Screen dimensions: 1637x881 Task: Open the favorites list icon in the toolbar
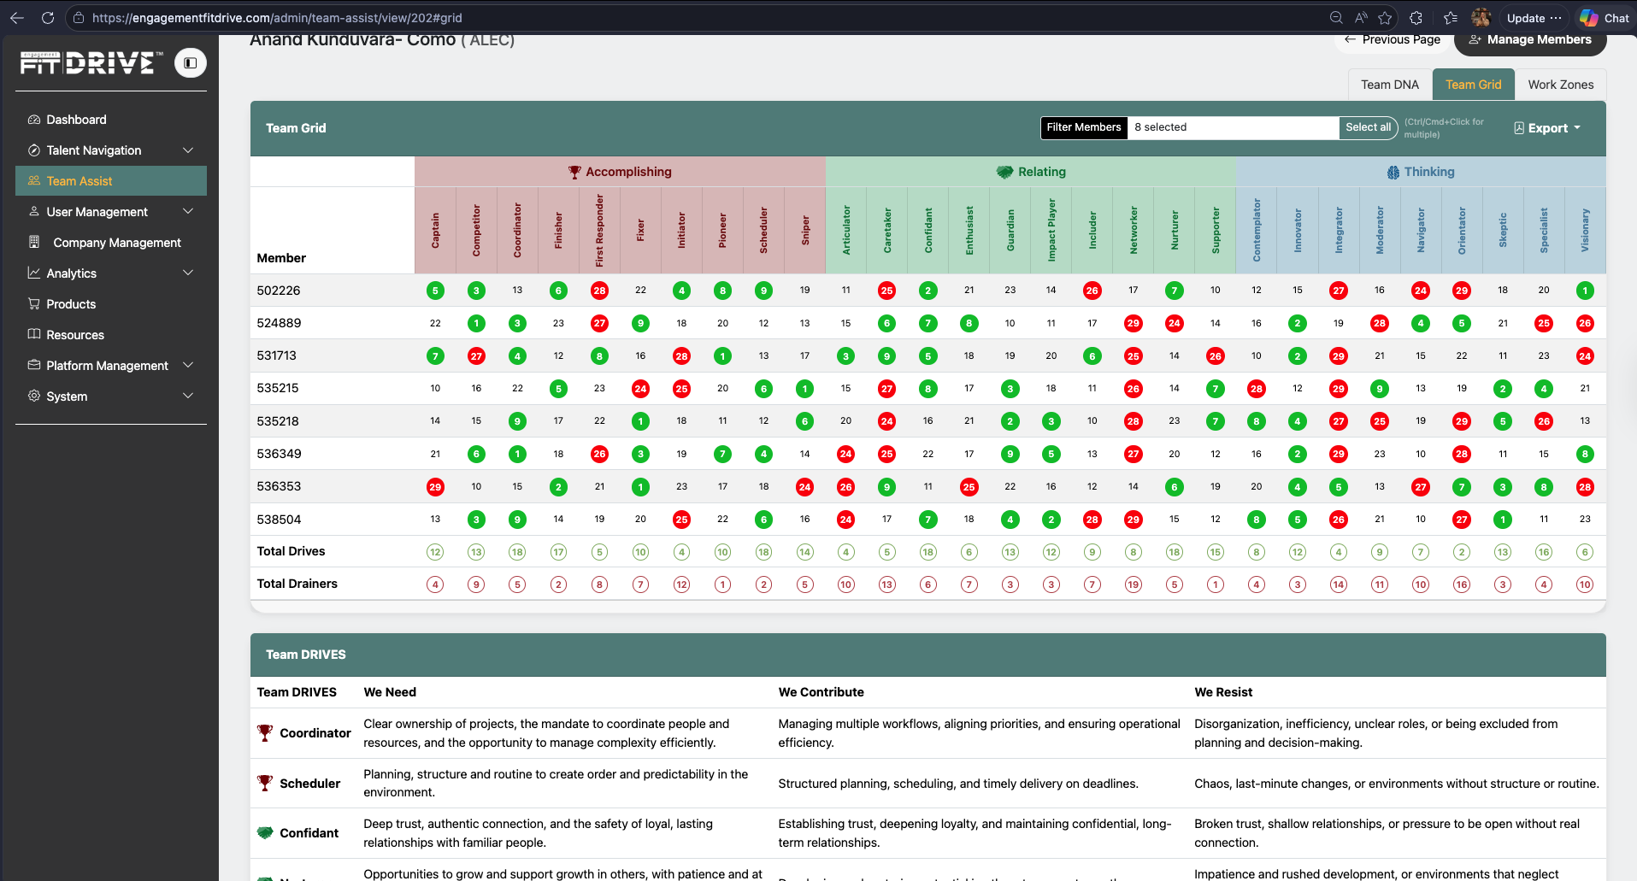tap(1451, 18)
